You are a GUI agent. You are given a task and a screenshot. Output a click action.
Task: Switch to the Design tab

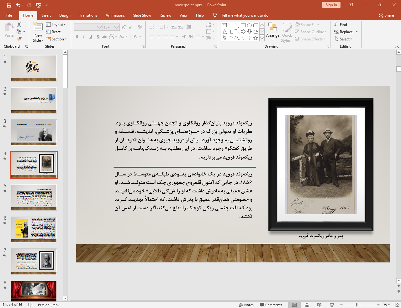click(x=65, y=15)
